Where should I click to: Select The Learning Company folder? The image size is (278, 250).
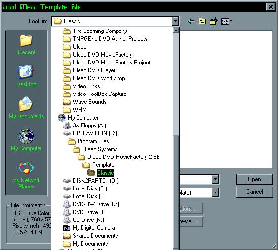pos(95,31)
